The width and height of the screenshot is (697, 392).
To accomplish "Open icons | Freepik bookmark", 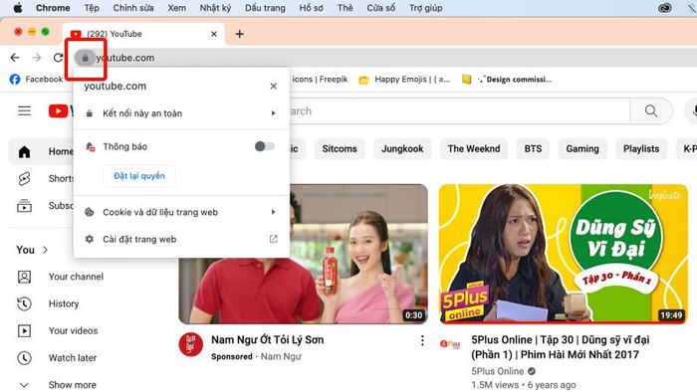I will (x=320, y=79).
